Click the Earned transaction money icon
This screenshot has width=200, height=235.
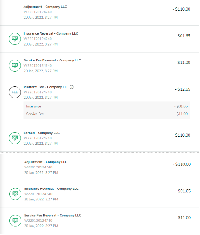click(15, 139)
